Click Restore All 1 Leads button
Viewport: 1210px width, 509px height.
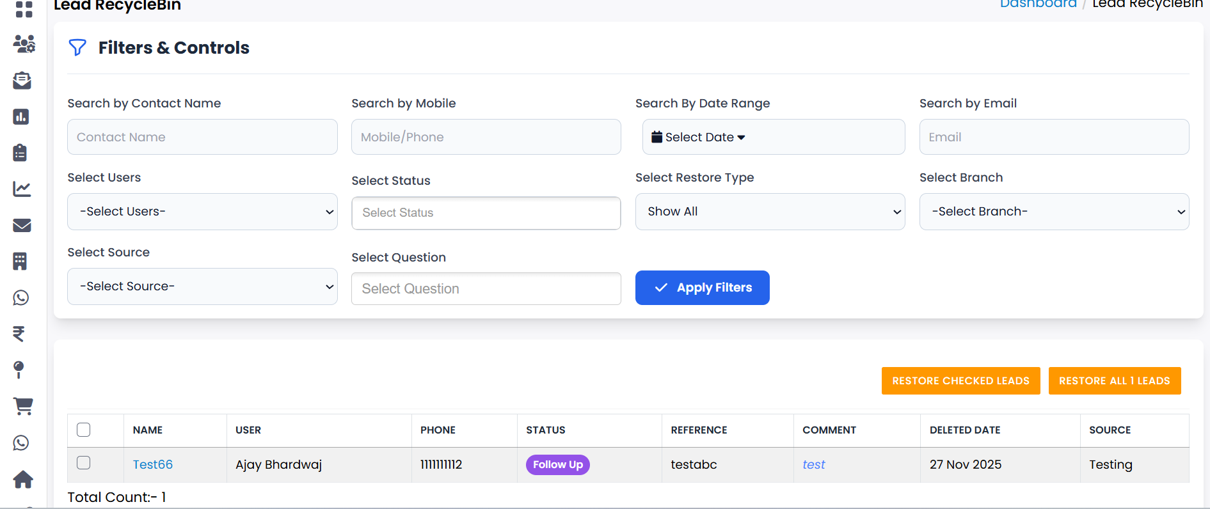(x=1115, y=381)
